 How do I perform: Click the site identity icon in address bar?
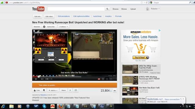pyautogui.click(x=7, y=3)
